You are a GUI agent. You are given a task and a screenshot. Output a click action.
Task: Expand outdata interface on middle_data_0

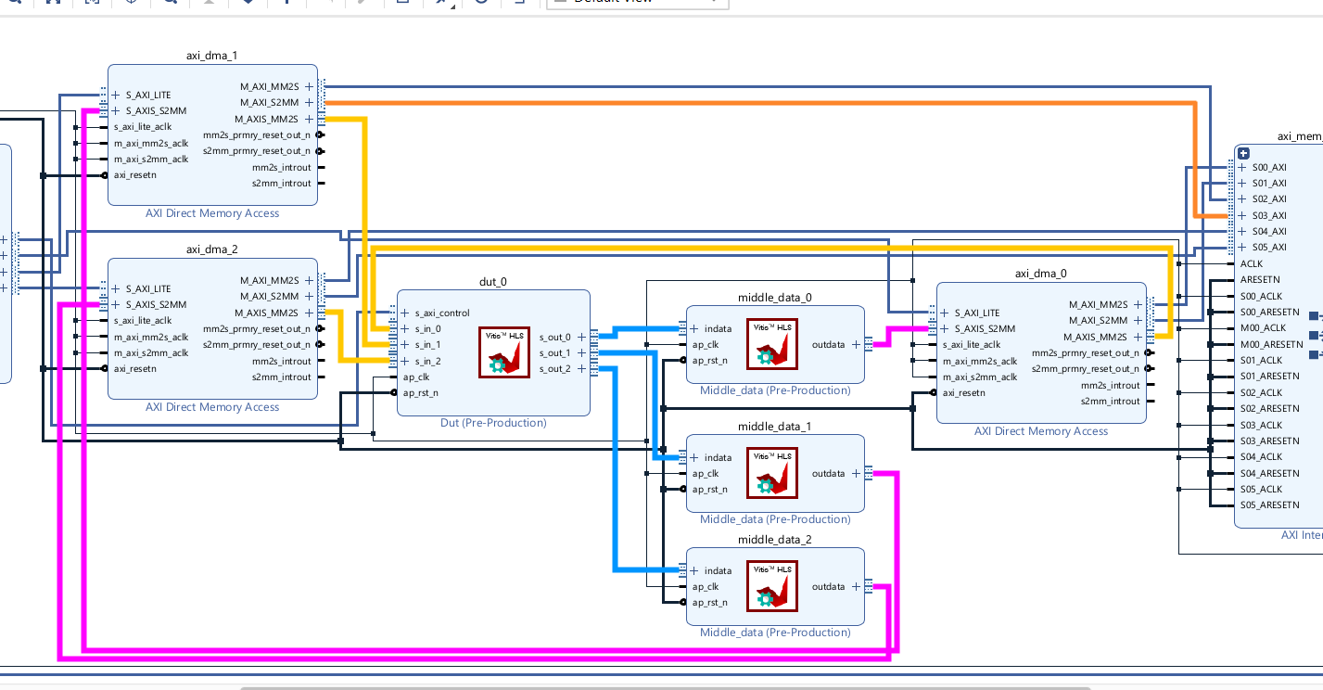856,344
